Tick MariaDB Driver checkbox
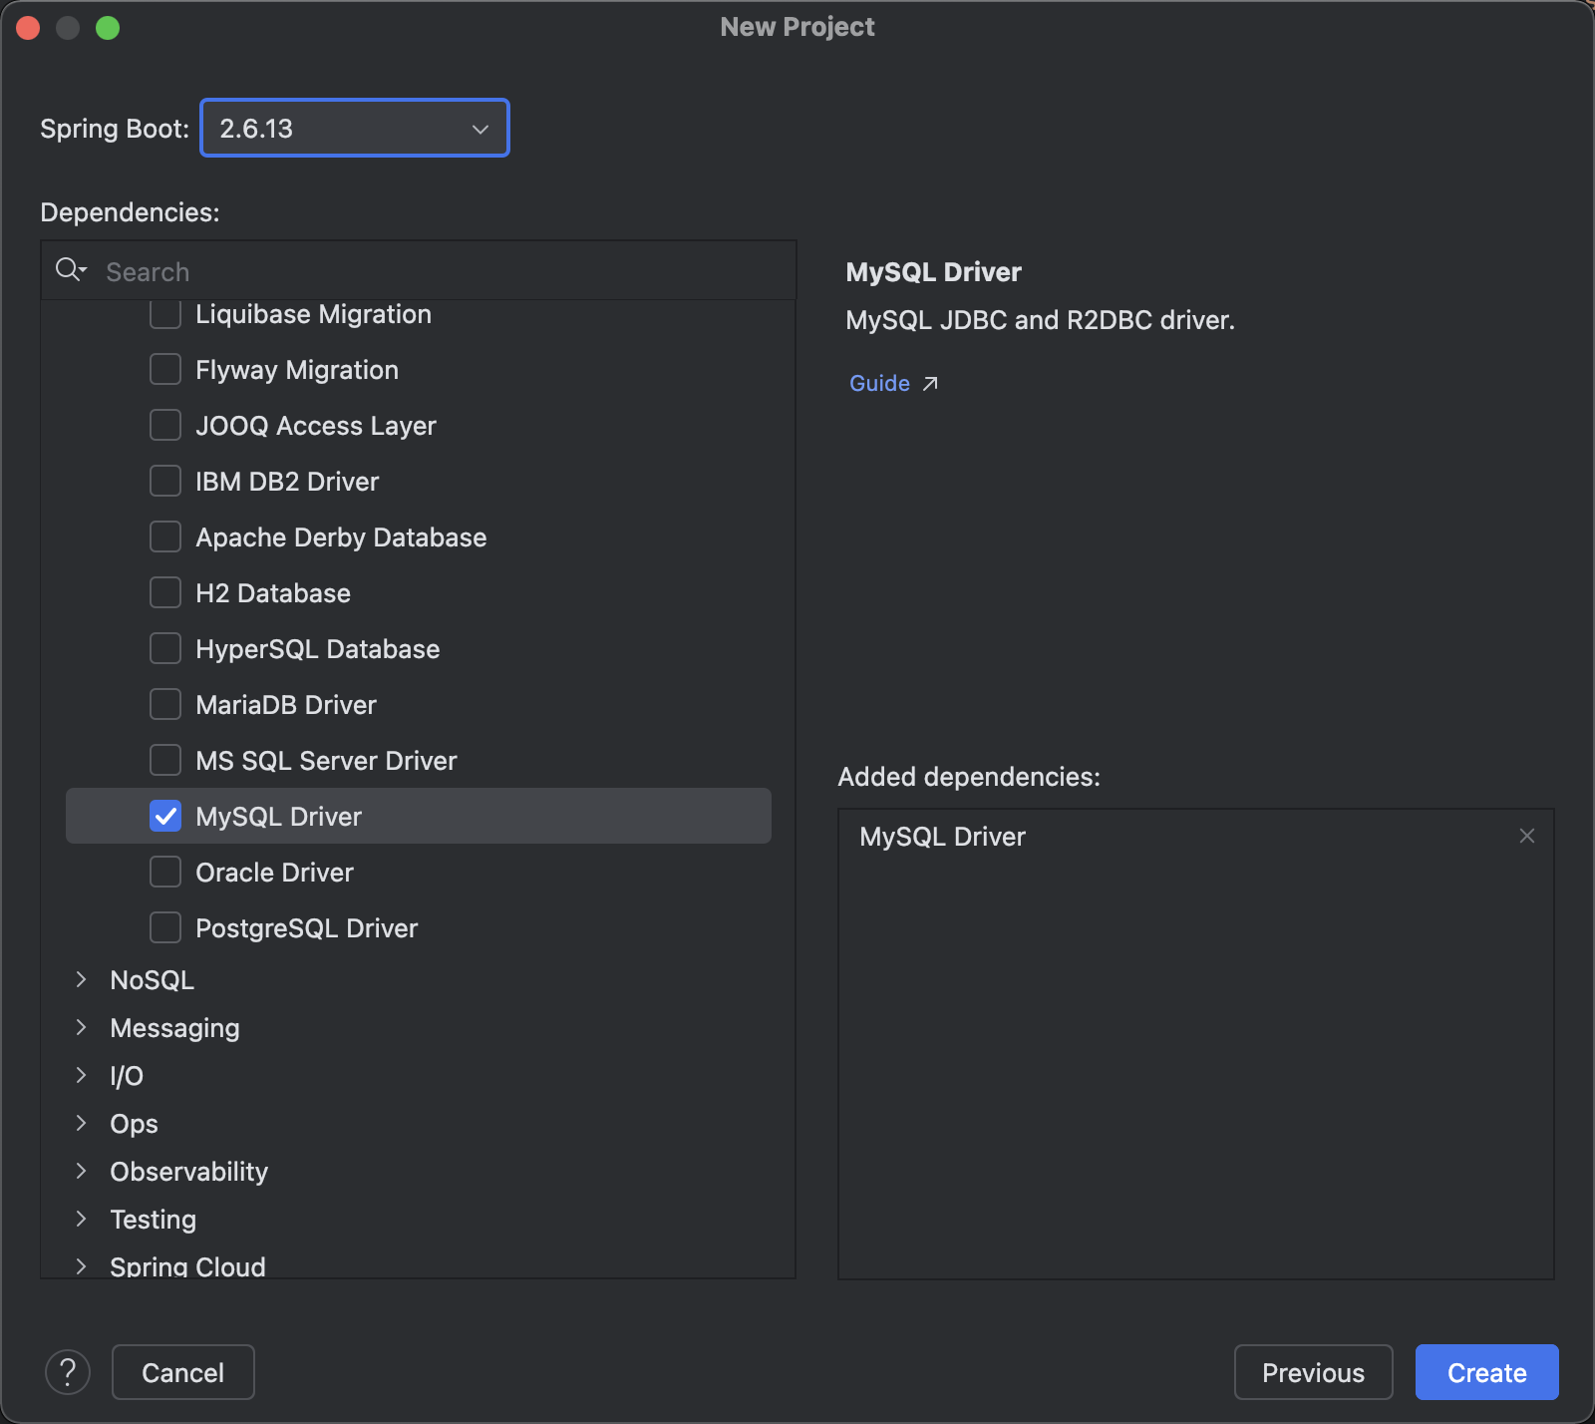The image size is (1595, 1424). tap(165, 705)
